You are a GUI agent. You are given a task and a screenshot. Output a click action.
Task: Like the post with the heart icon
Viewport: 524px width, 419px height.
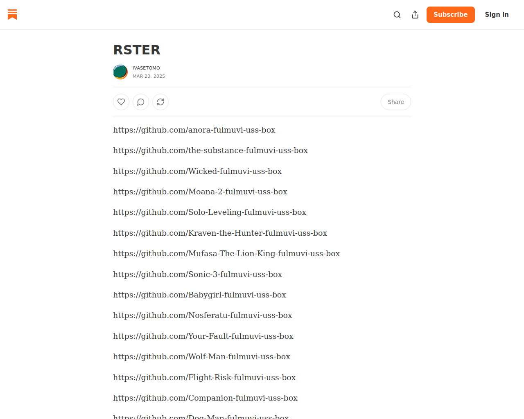[121, 102]
